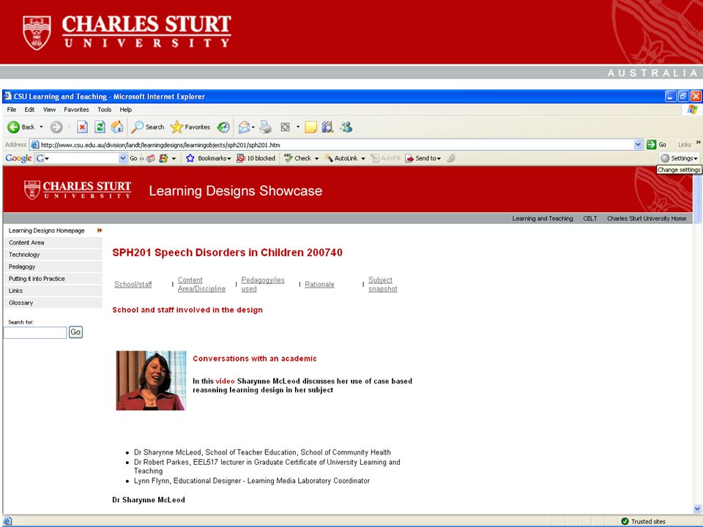
Task: Click the green Go arrow beside address bar
Action: [652, 144]
